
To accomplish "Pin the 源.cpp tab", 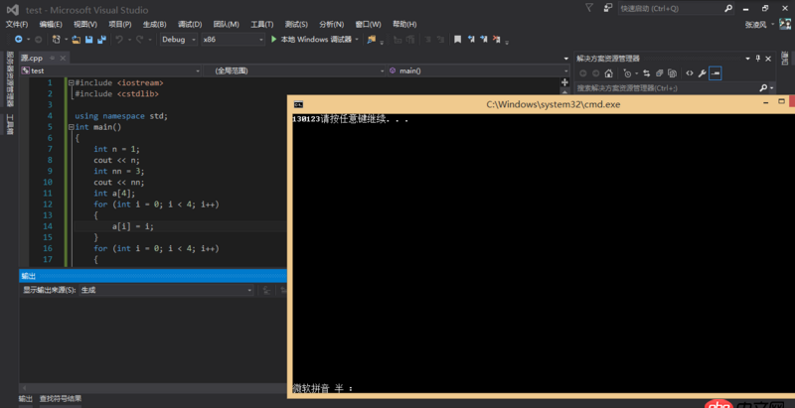I will click(x=52, y=59).
